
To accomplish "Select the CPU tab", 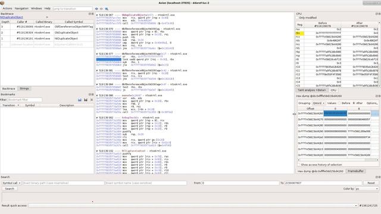I will click(x=333, y=90).
